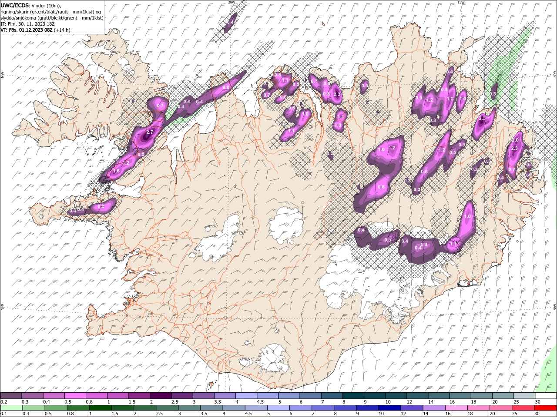
Task: Click the '15W' longitude label at the top
Action: [x=461, y=2]
